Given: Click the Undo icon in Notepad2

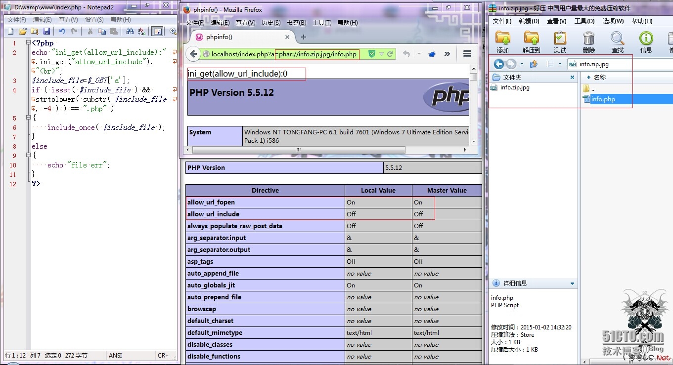Looking at the screenshot, I should pos(62,31).
